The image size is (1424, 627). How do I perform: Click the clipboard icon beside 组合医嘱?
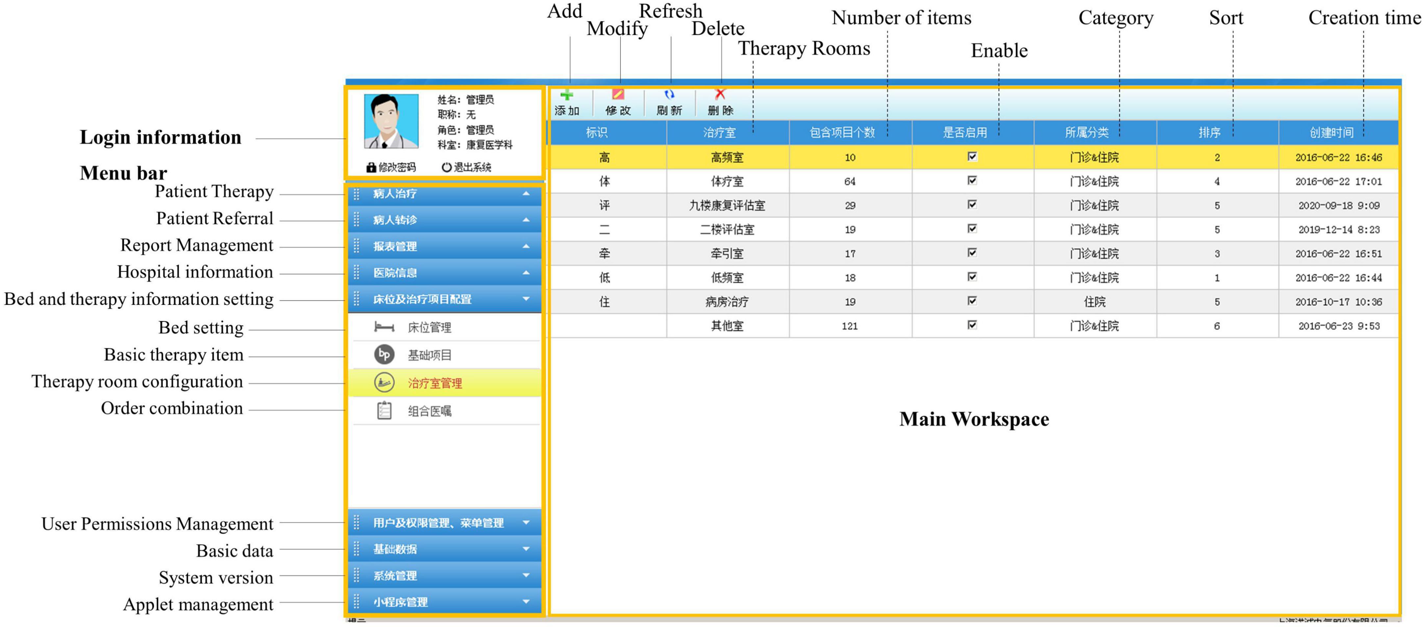(384, 410)
